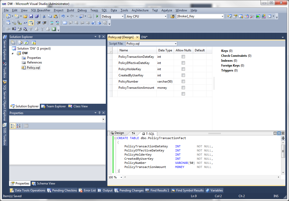Screen dimensions: 289x201
Task: Swap panes with the up-down arrows icon
Action: click(x=133, y=133)
